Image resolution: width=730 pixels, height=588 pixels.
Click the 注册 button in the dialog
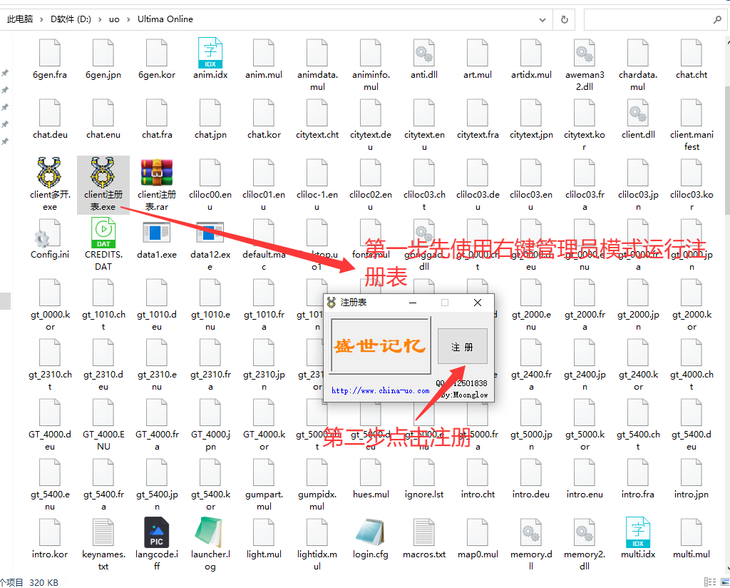coord(462,346)
